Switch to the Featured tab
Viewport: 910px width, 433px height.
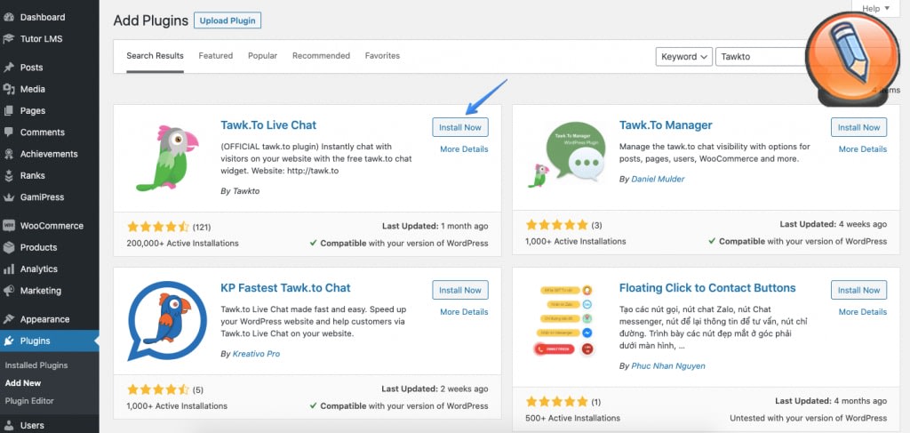point(215,56)
